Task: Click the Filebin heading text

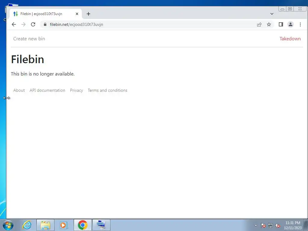Action: (x=27, y=59)
